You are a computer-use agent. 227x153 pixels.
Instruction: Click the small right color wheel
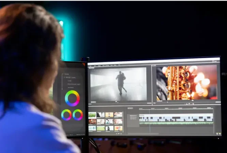pyautogui.click(x=78, y=115)
